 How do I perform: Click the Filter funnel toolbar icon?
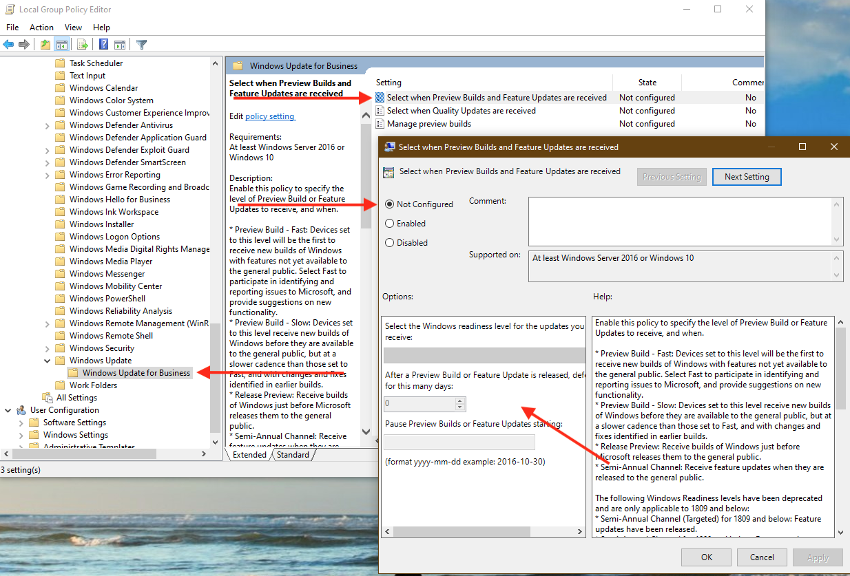142,45
